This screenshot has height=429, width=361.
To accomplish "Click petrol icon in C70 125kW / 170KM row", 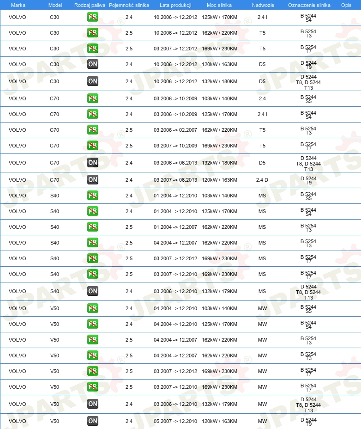I will click(93, 114).
